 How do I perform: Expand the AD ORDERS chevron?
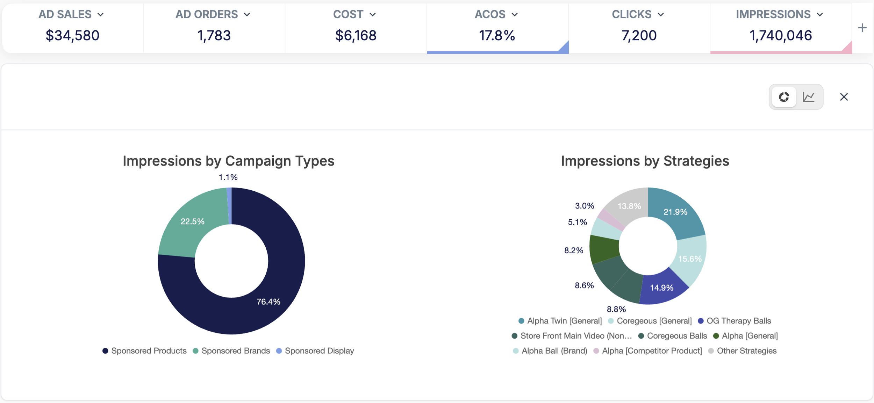tap(247, 15)
